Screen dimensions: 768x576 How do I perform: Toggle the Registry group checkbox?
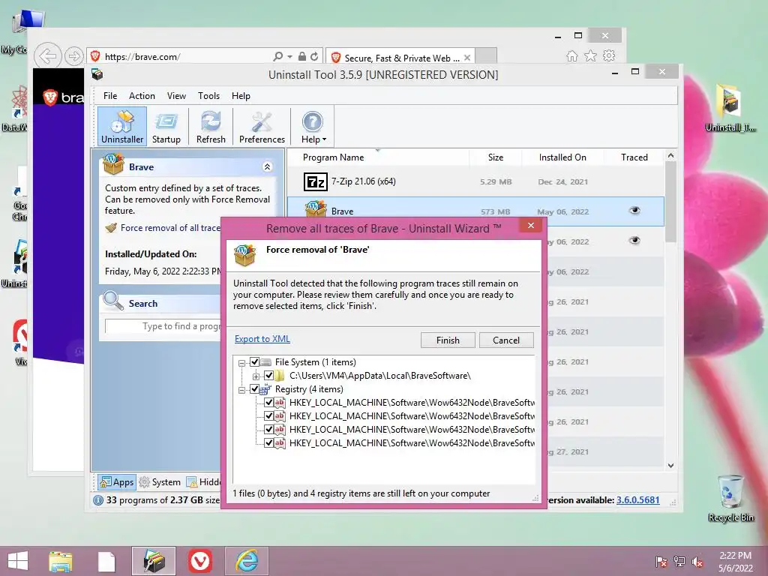tap(255, 389)
